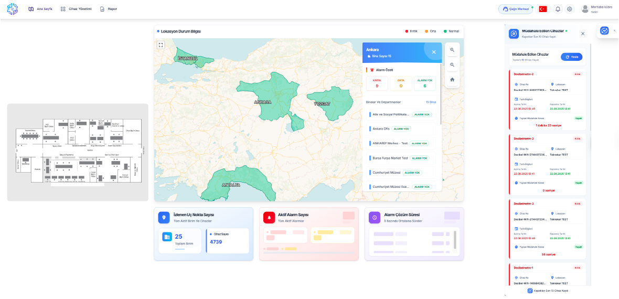Screen dimensions: 619x299
Task: Toggle the Orta legend filter
Action: (x=430, y=31)
